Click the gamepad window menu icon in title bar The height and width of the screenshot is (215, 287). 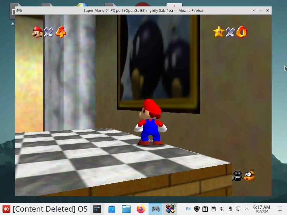[x=19, y=10]
